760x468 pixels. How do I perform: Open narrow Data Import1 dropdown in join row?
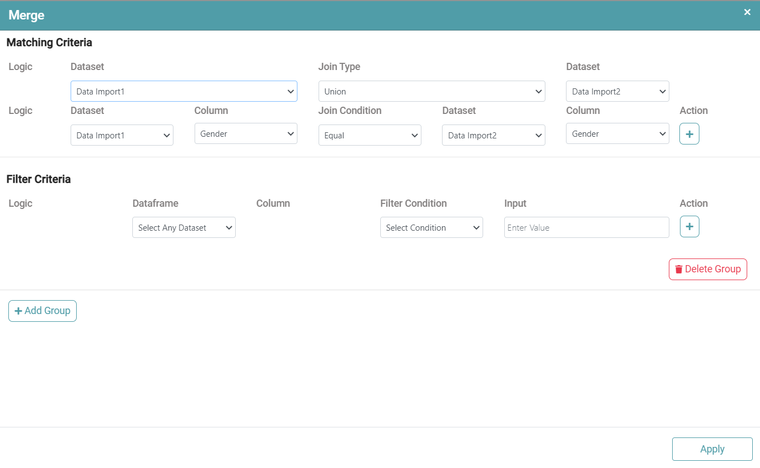[x=122, y=135]
